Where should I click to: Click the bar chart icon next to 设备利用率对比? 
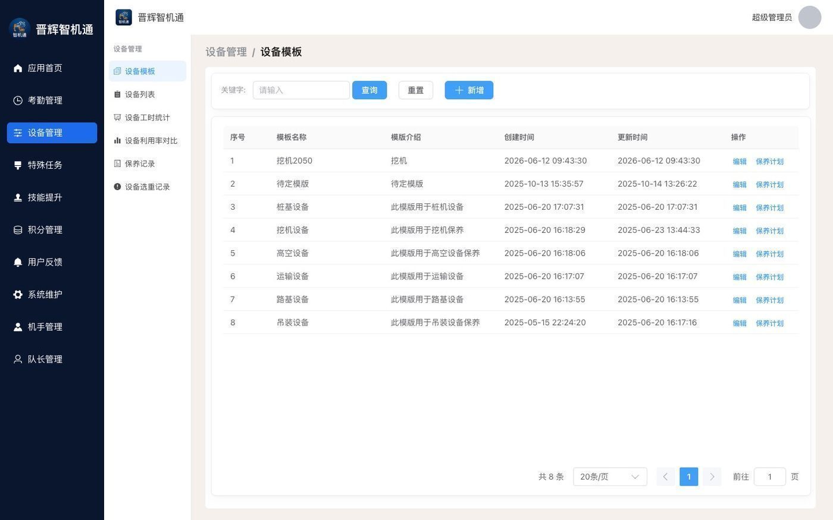click(117, 141)
